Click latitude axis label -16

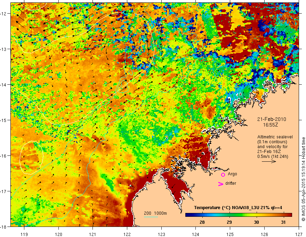tap(4, 156)
